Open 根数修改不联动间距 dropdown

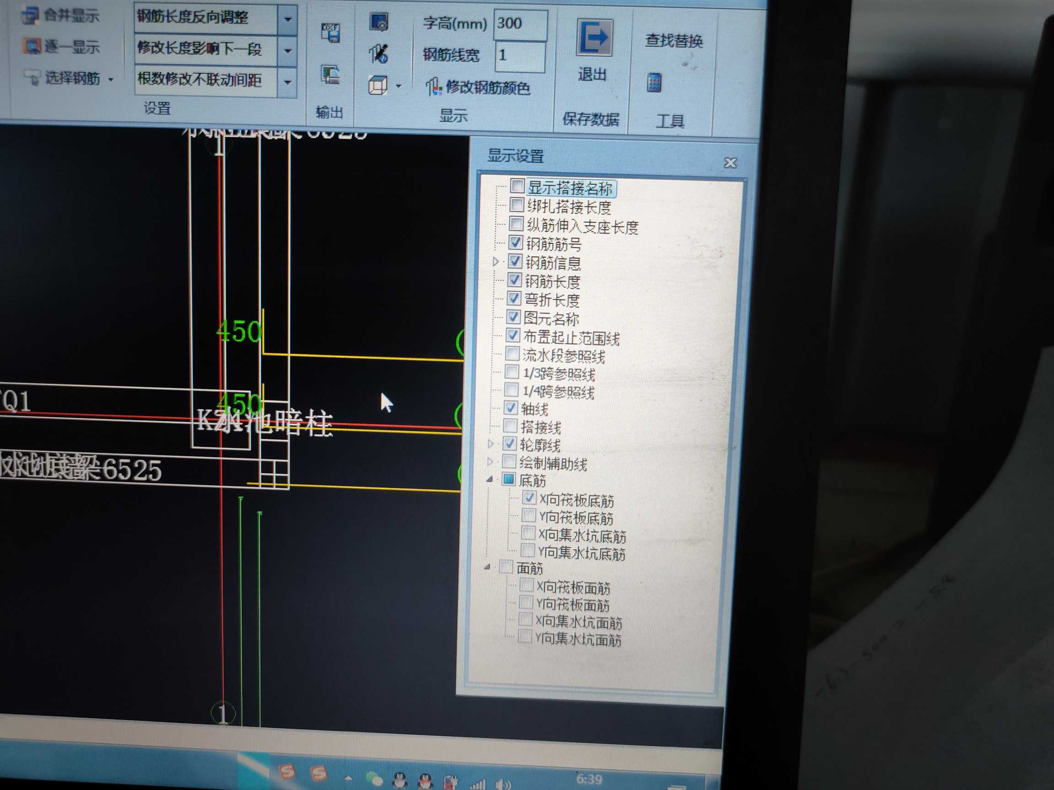[x=287, y=82]
